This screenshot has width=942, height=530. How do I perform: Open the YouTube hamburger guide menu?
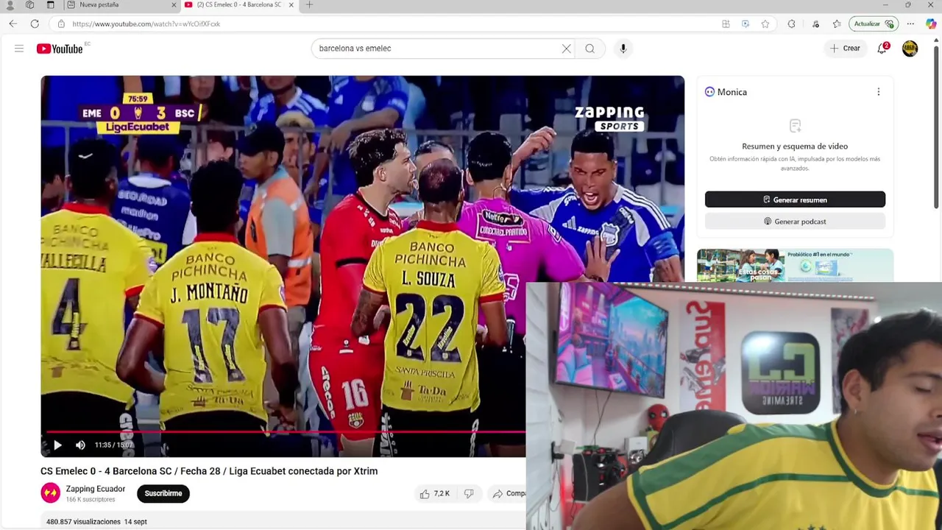coord(19,49)
